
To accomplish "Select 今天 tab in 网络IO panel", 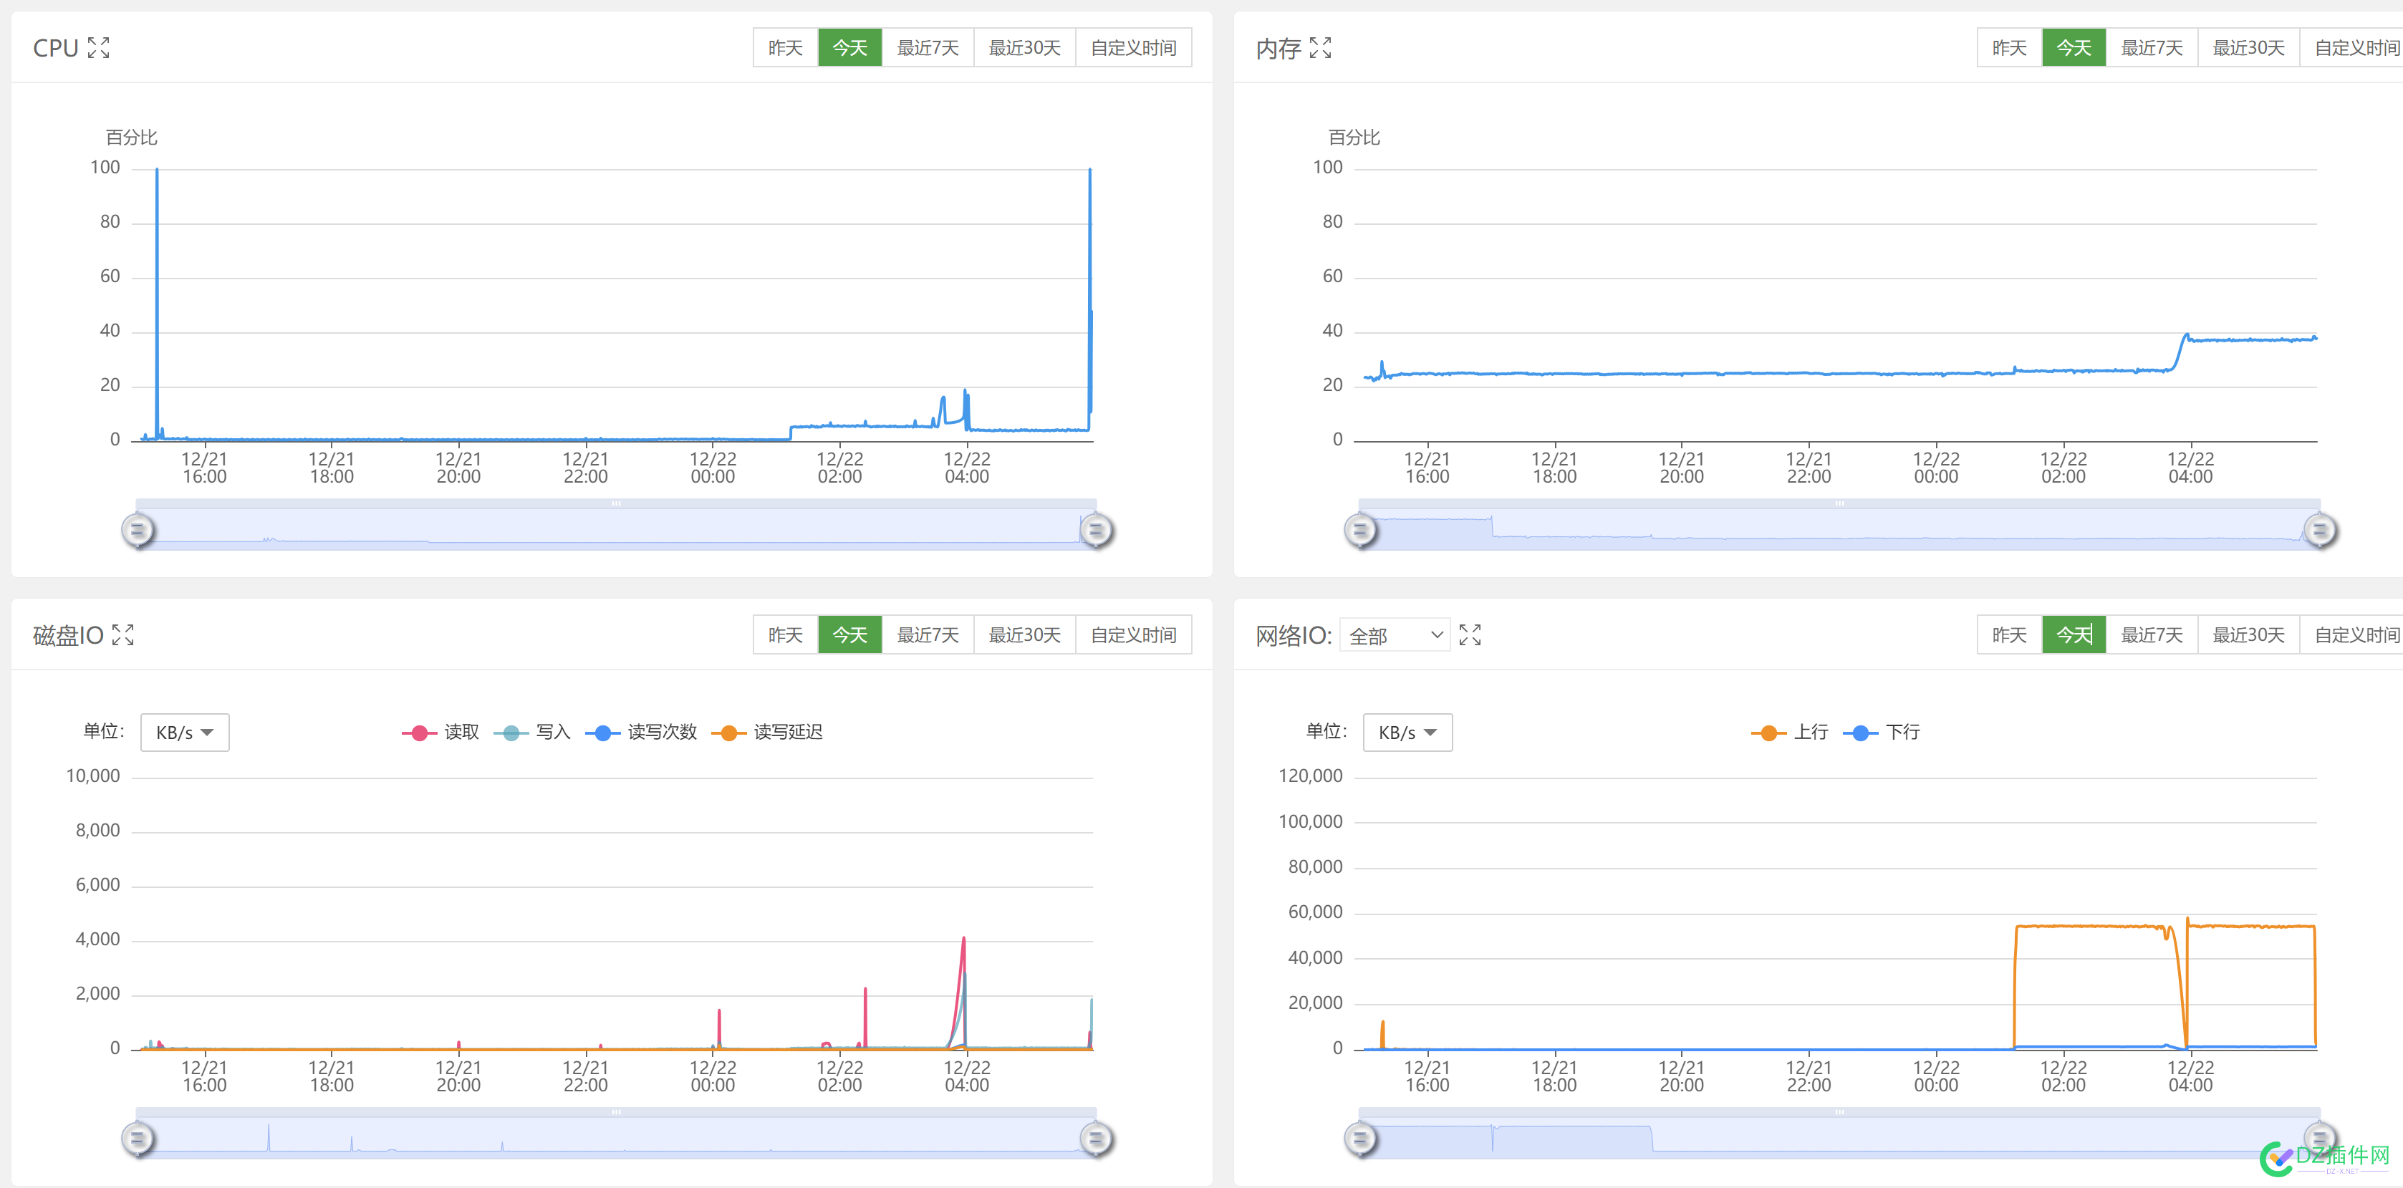I will click(2074, 635).
